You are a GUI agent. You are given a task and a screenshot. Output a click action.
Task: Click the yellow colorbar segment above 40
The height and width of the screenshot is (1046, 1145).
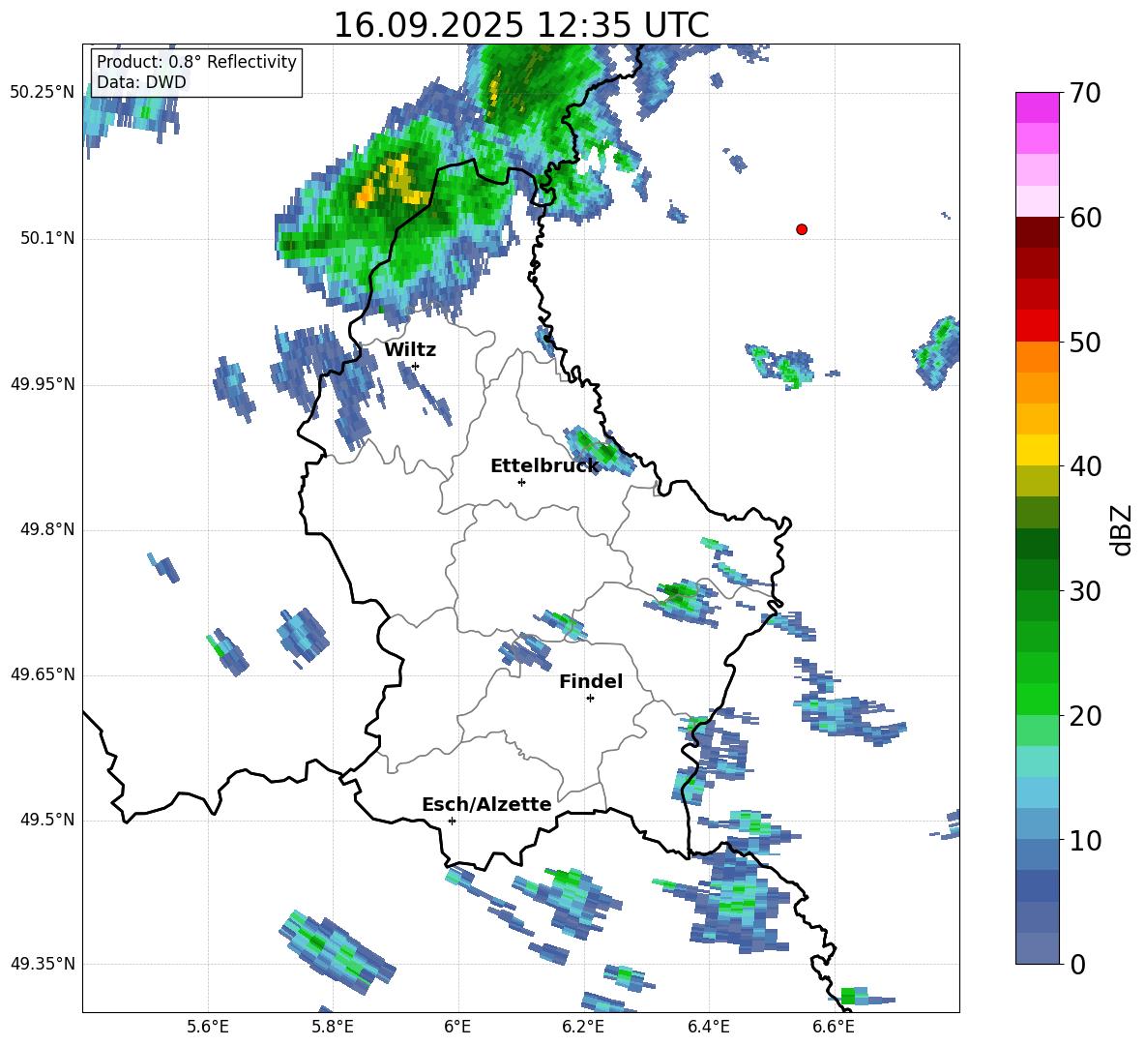pyautogui.click(x=1037, y=450)
